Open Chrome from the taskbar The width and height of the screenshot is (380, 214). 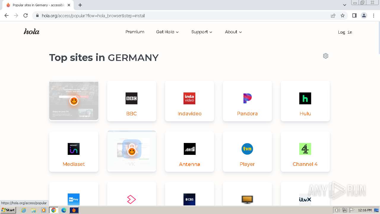[54, 210]
